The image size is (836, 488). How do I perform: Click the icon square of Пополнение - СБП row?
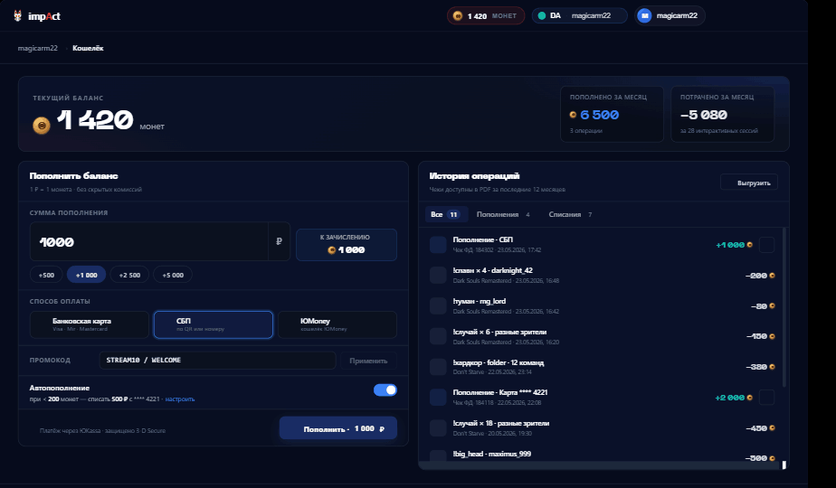pyautogui.click(x=438, y=245)
